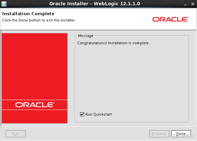
Task: Close the Oracle Installer window
Action: 193,4
